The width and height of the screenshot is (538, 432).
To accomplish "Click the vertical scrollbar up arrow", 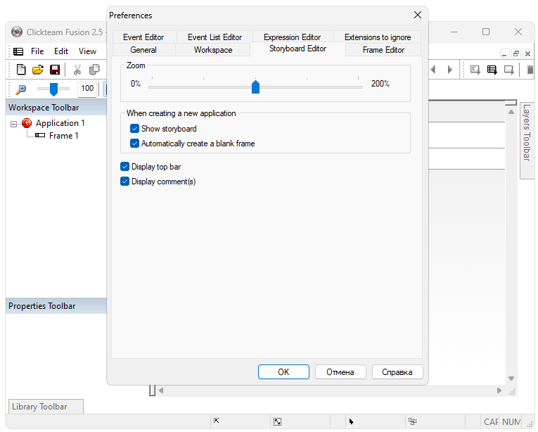I will (x=511, y=112).
